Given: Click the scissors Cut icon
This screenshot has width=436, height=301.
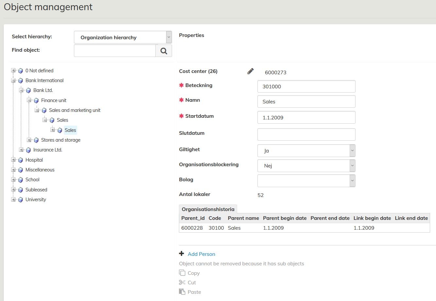Looking at the screenshot, I should [182, 282].
